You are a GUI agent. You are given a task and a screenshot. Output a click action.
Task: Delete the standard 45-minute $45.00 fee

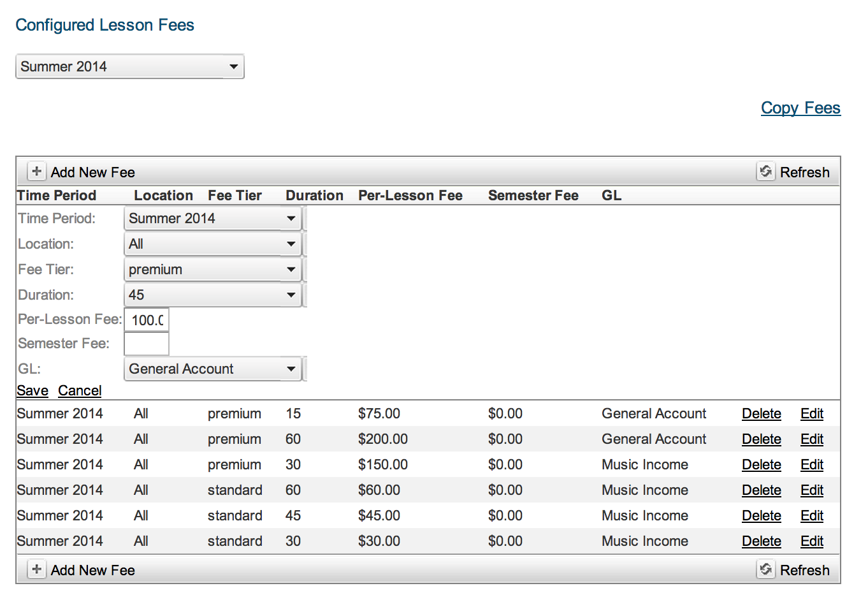click(761, 516)
